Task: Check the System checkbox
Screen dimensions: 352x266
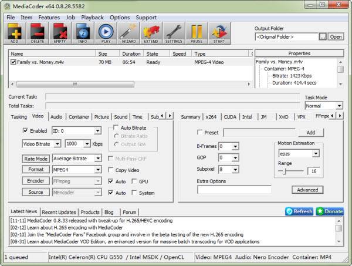Action: coord(134,193)
